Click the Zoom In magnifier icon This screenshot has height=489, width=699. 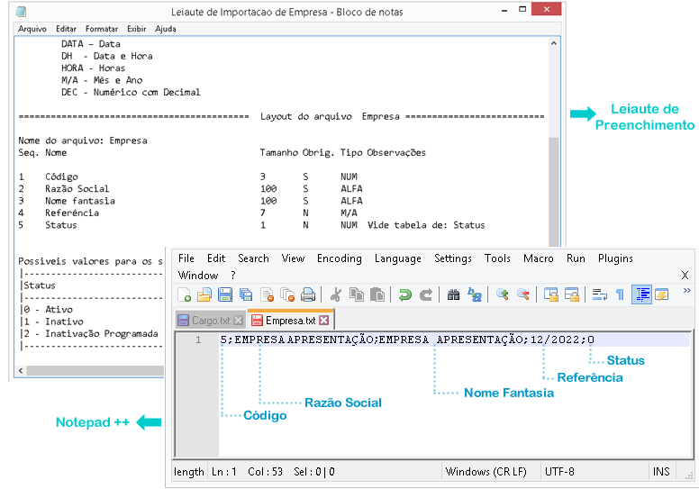[x=502, y=294]
